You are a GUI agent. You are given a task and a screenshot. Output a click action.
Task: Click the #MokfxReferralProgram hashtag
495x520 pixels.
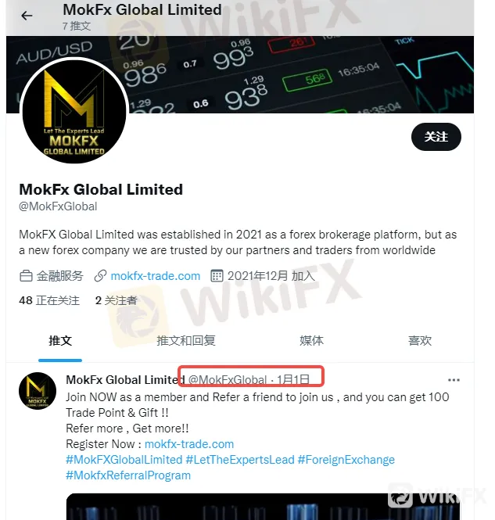click(x=128, y=475)
